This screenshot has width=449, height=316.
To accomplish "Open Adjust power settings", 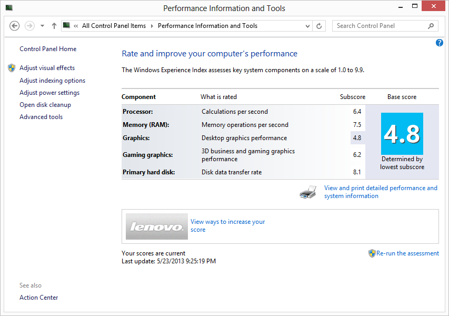I will pyautogui.click(x=49, y=93).
